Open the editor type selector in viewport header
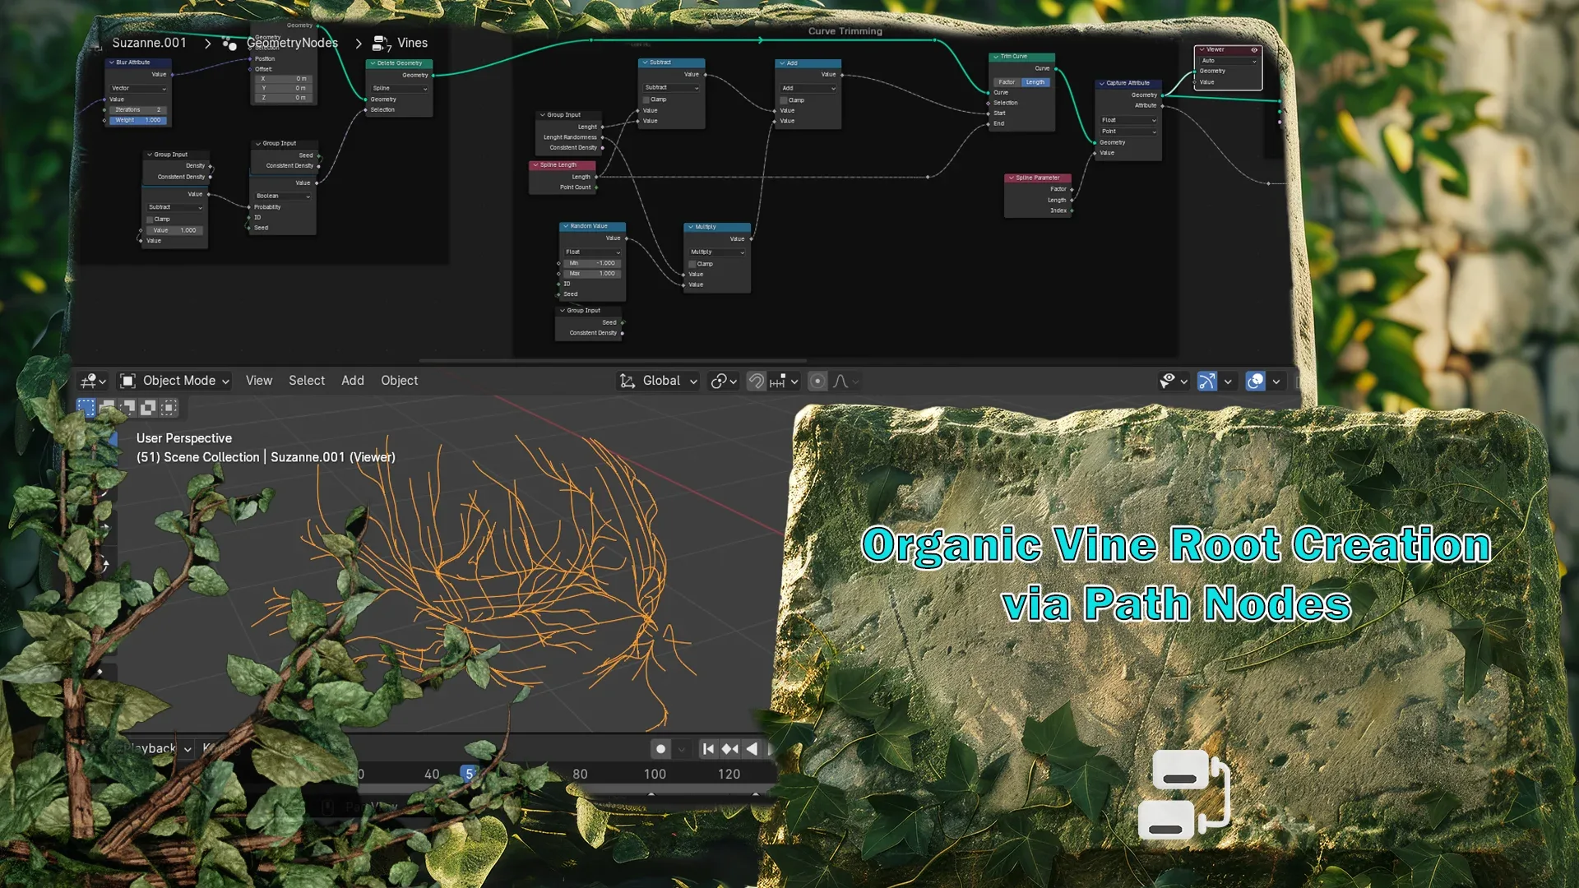The image size is (1579, 888). point(92,380)
